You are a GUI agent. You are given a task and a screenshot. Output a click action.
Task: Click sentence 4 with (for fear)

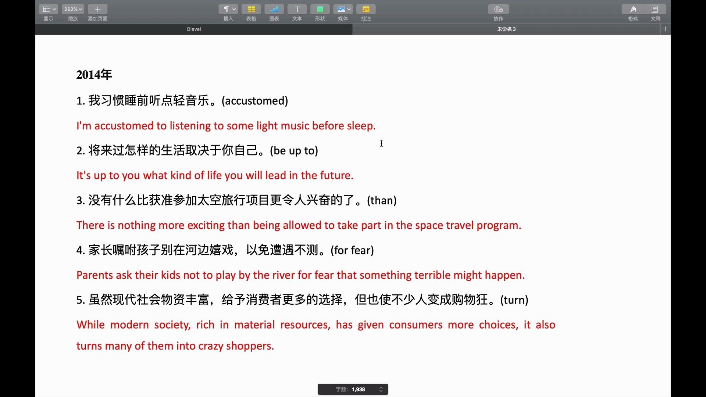[225, 250]
